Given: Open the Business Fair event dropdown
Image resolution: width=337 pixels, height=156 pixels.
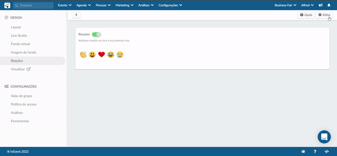Looking at the screenshot, I should point(286,5).
